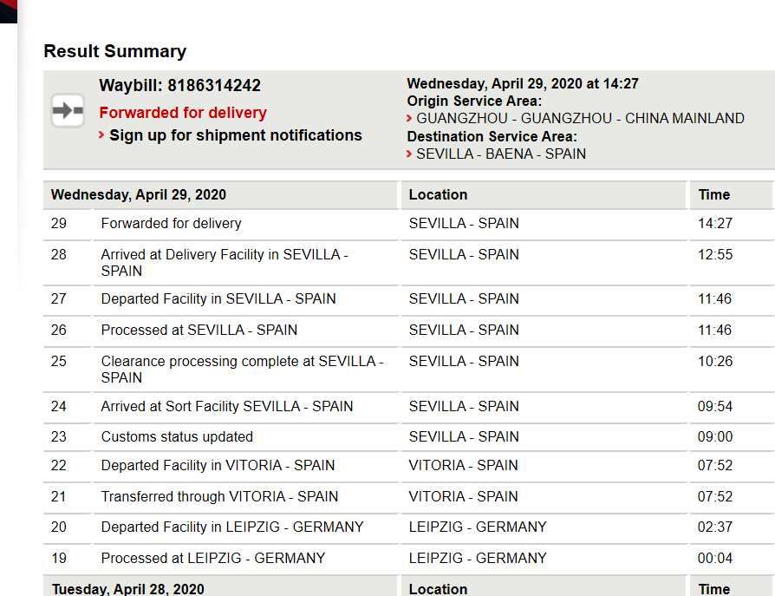
Task: Select Departed Facility in LEIPZIG - GERMANY row
Action: point(407,527)
